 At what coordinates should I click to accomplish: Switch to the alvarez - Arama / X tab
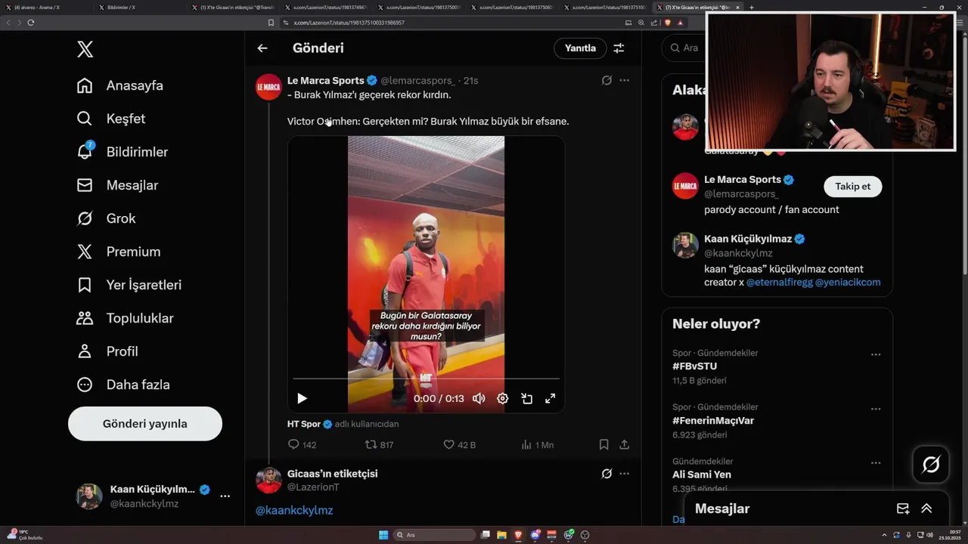click(48, 7)
